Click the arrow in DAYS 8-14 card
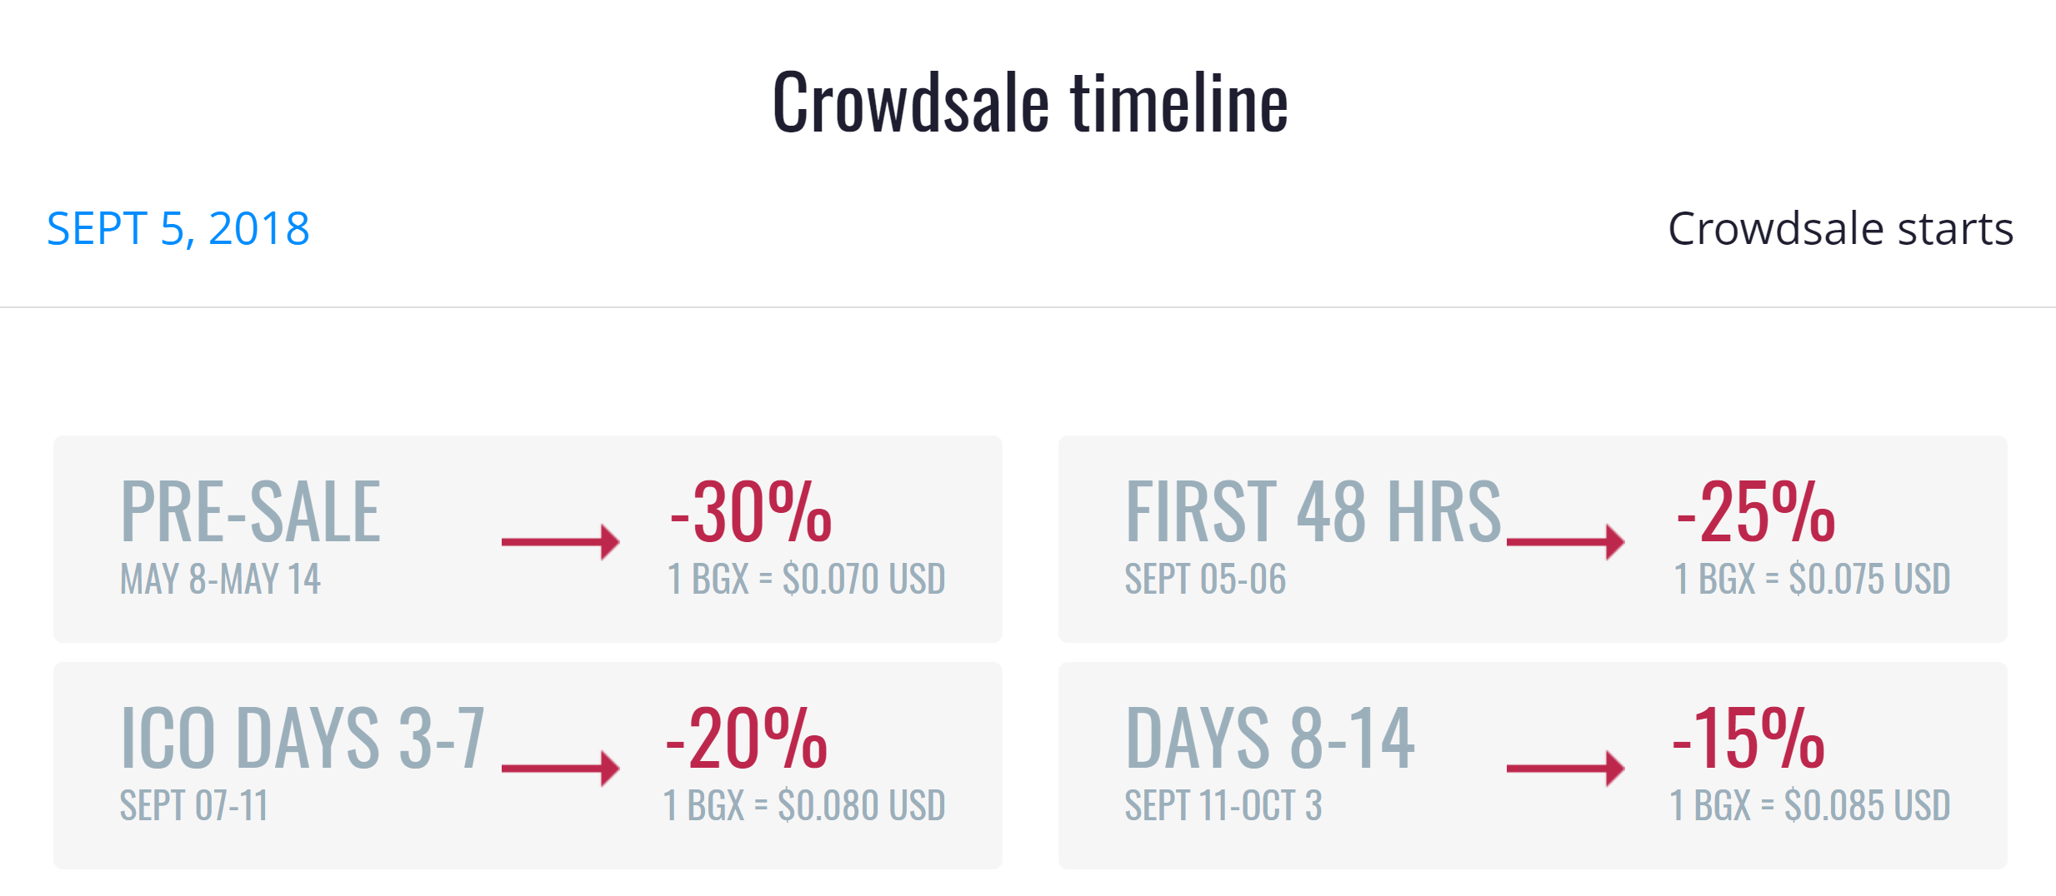This screenshot has height=896, width=2056. (x=1565, y=768)
